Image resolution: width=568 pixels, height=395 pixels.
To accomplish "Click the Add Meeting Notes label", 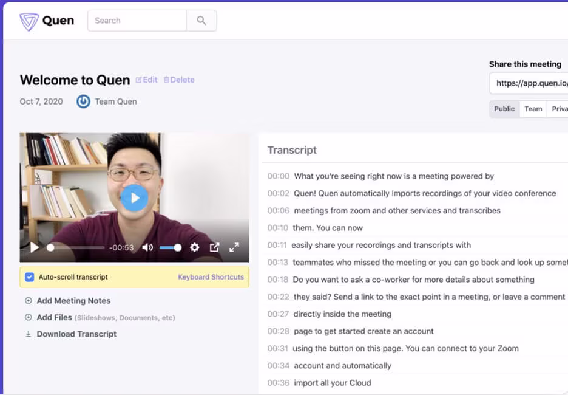I will click(x=73, y=301).
